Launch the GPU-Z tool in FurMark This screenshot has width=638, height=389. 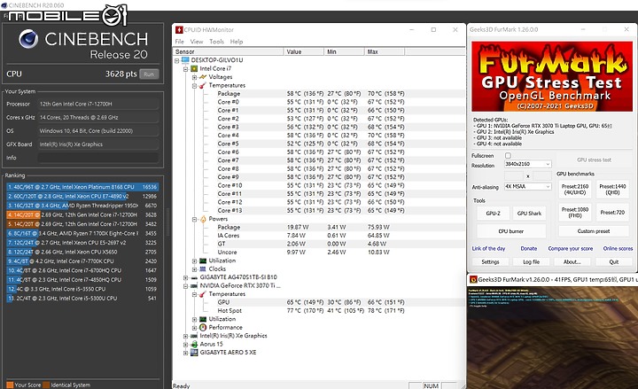tap(493, 214)
